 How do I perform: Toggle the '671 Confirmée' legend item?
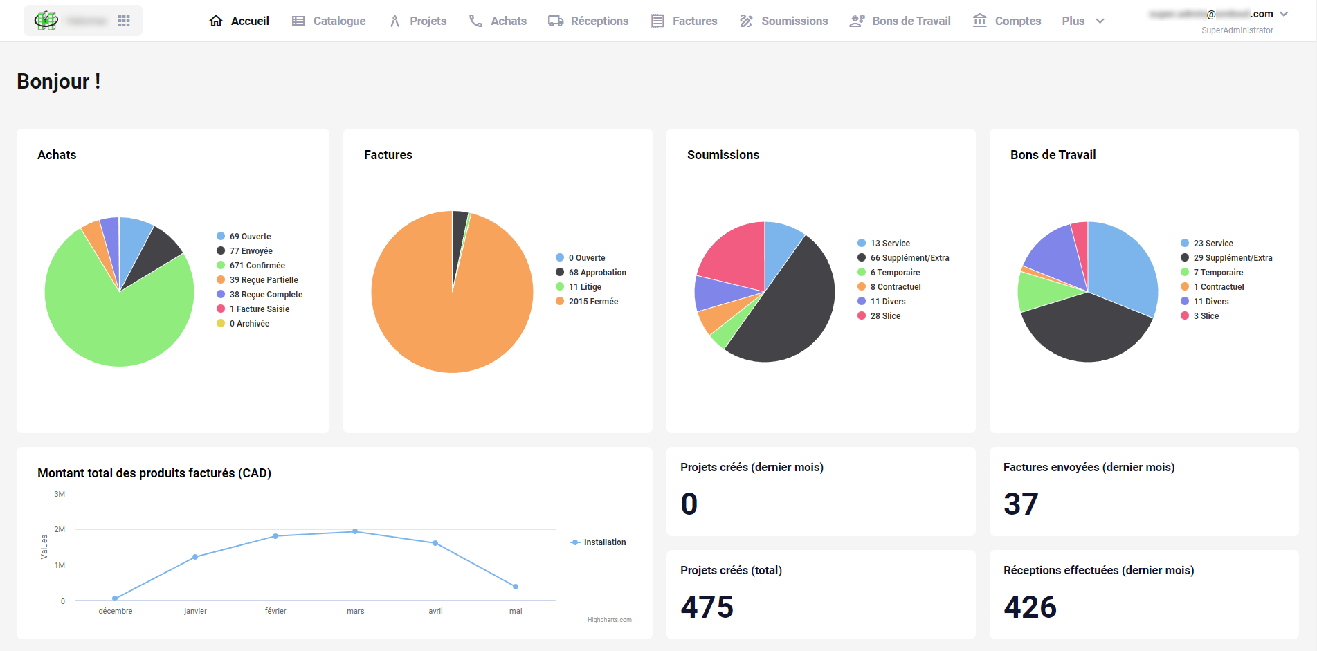(x=257, y=266)
